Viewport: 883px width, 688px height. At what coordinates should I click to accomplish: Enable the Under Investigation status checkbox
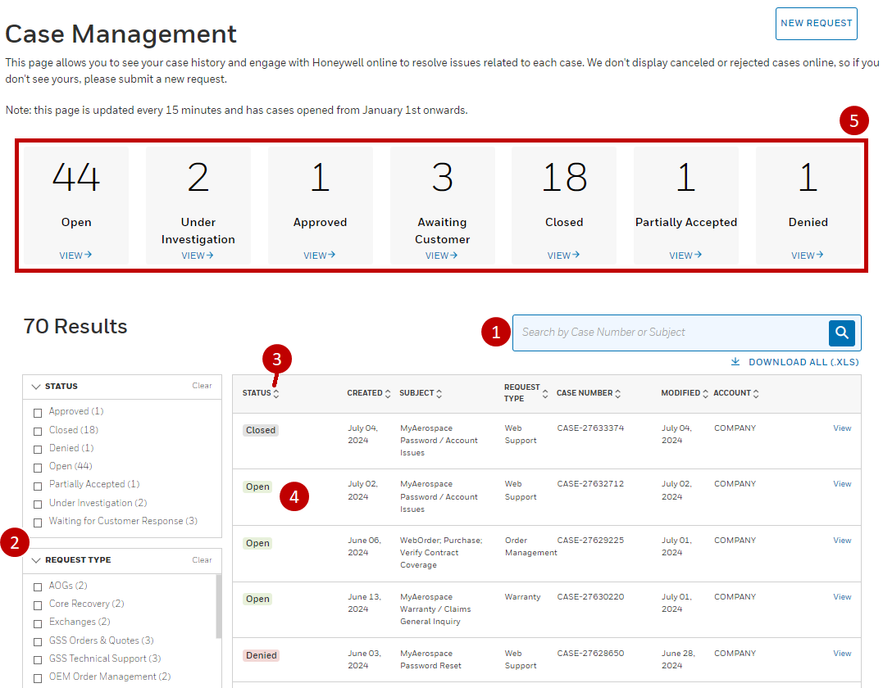(38, 504)
